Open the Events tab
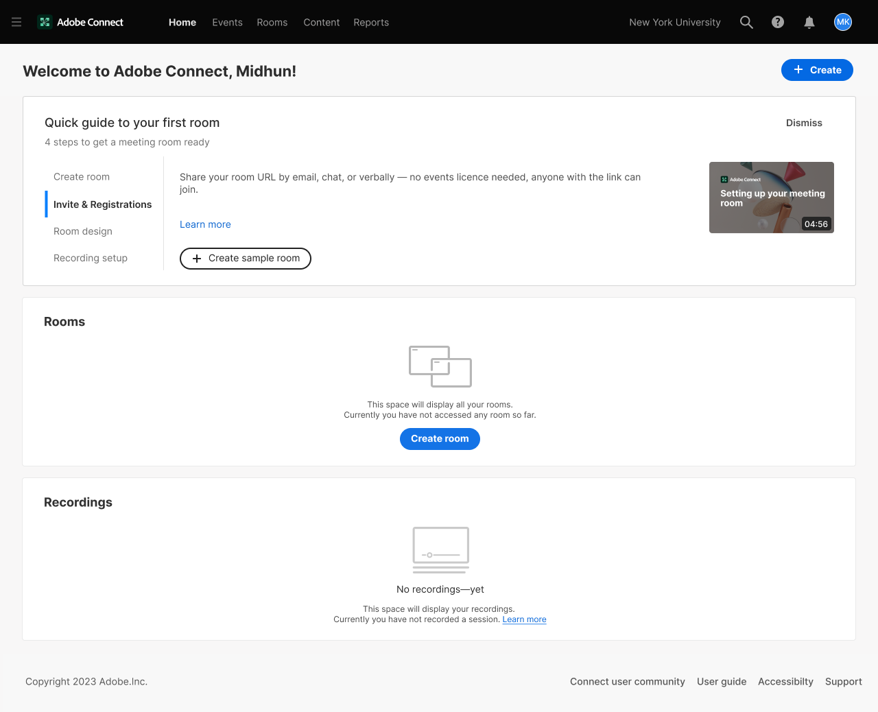Screen dimensions: 878x712 pos(227,22)
